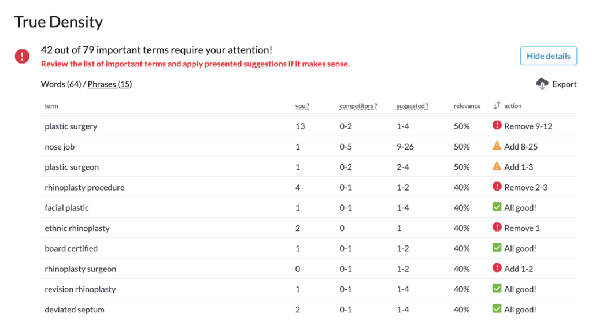Screen dimensions: 592x328
Task: Click the red icon for rhinoplasty procedure row
Action: click(x=497, y=187)
